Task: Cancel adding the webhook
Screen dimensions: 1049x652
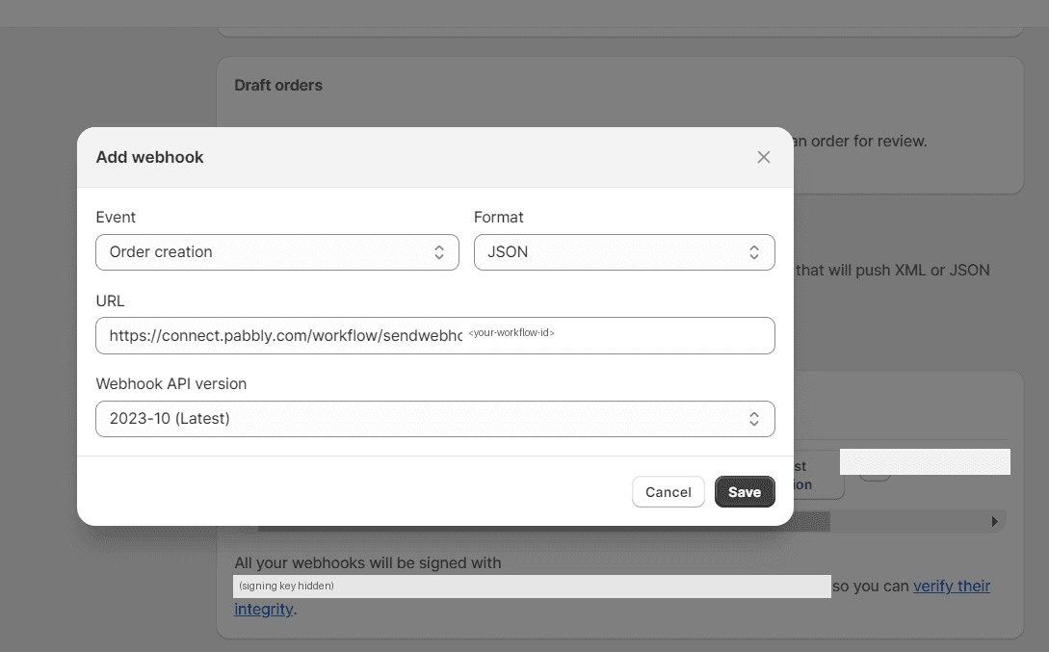Action: pyautogui.click(x=668, y=492)
